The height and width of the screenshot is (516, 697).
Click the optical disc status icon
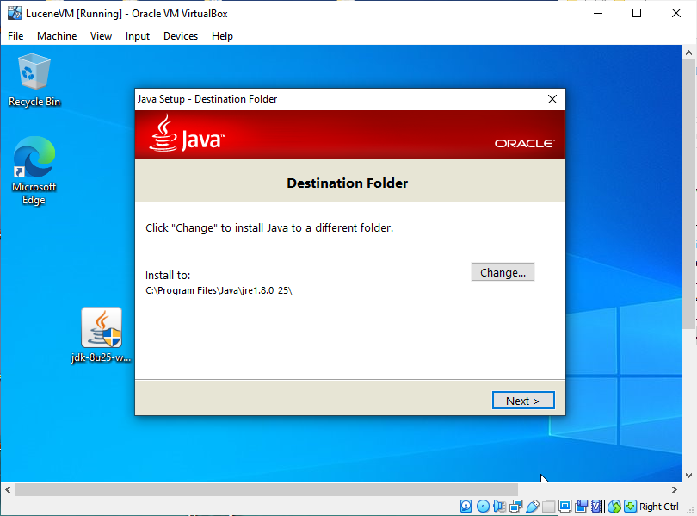pos(483,507)
